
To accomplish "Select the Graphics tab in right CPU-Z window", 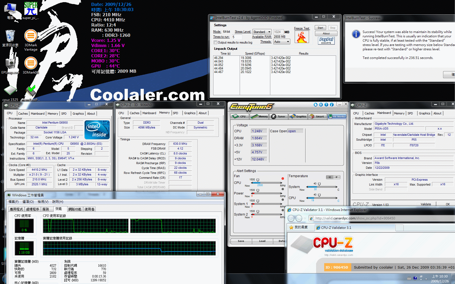I will coord(424,113).
